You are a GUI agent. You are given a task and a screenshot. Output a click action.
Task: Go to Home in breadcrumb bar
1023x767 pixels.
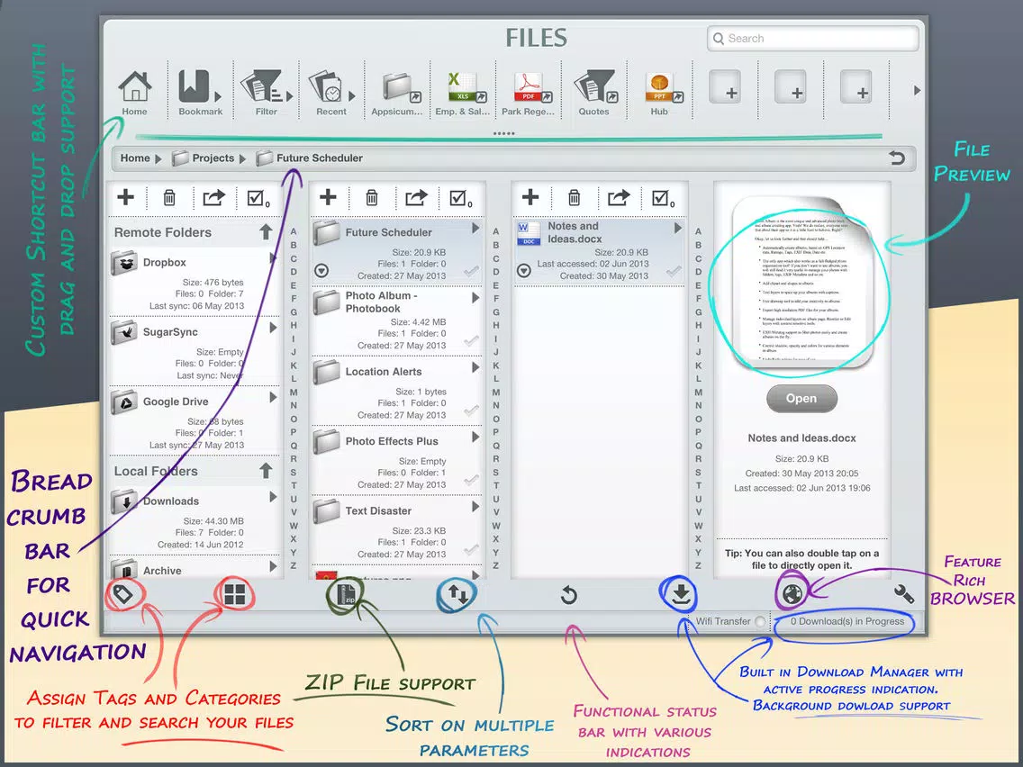click(135, 158)
